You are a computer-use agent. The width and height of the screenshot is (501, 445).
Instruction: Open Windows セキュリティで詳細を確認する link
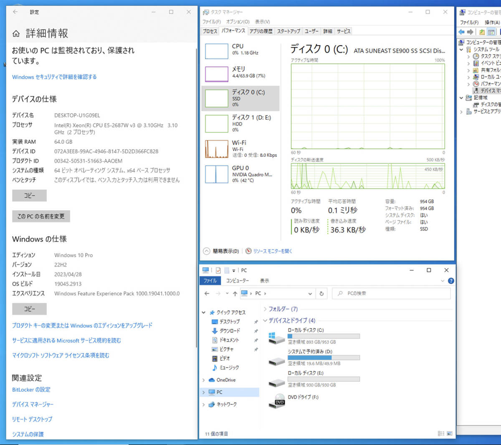coord(54,77)
